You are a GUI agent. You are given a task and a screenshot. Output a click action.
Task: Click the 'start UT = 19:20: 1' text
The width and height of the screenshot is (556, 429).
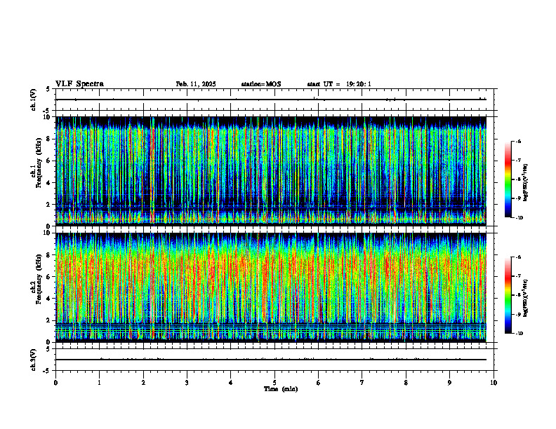click(x=339, y=84)
